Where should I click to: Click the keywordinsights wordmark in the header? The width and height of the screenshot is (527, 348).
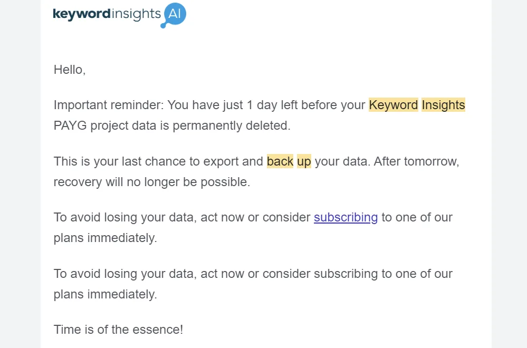(x=107, y=14)
